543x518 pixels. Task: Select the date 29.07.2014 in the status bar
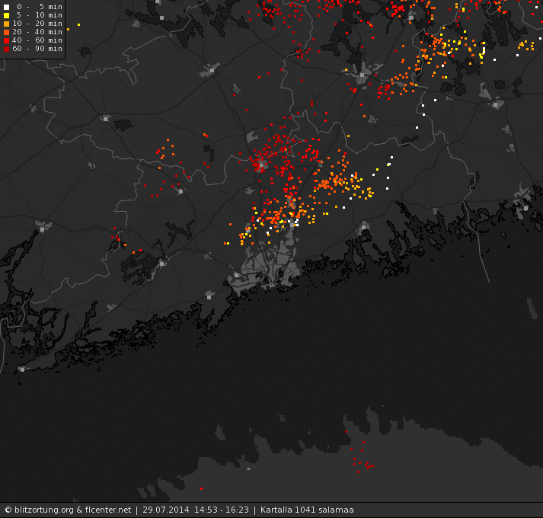pyautogui.click(x=166, y=510)
